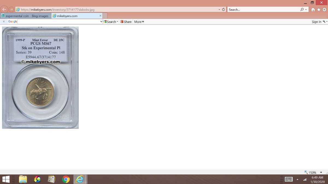Click the zoom level magnifier icon
Viewport: 328px width, 184px height.
click(306, 172)
